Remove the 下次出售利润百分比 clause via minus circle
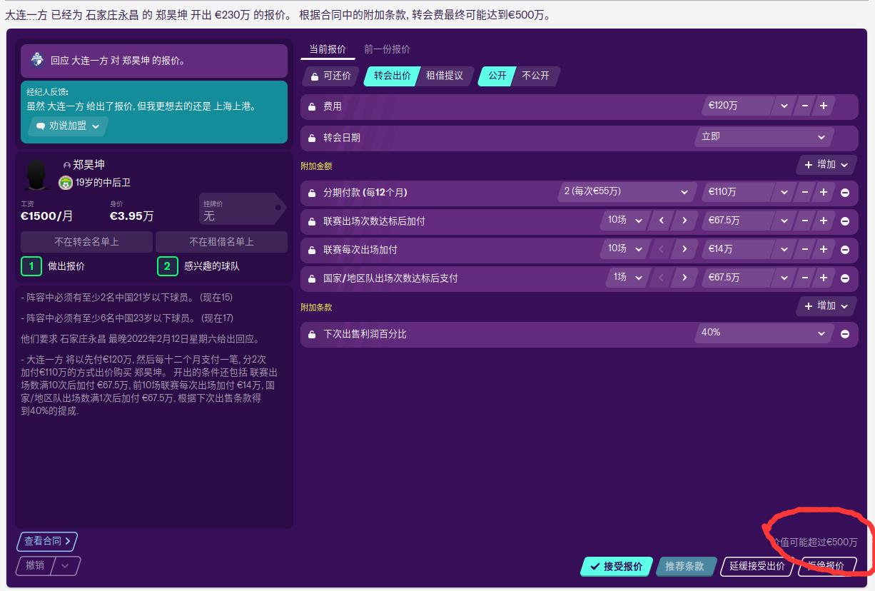The width and height of the screenshot is (875, 591). [845, 333]
